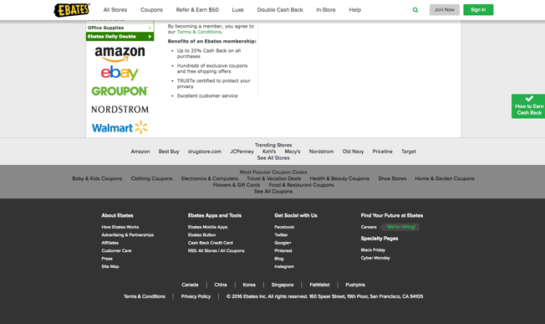545x324 pixels.
Task: Open Facebook social link
Action: (284, 227)
